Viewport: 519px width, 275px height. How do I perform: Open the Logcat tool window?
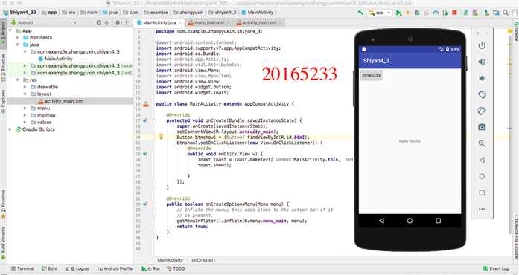pyautogui.click(x=77, y=268)
